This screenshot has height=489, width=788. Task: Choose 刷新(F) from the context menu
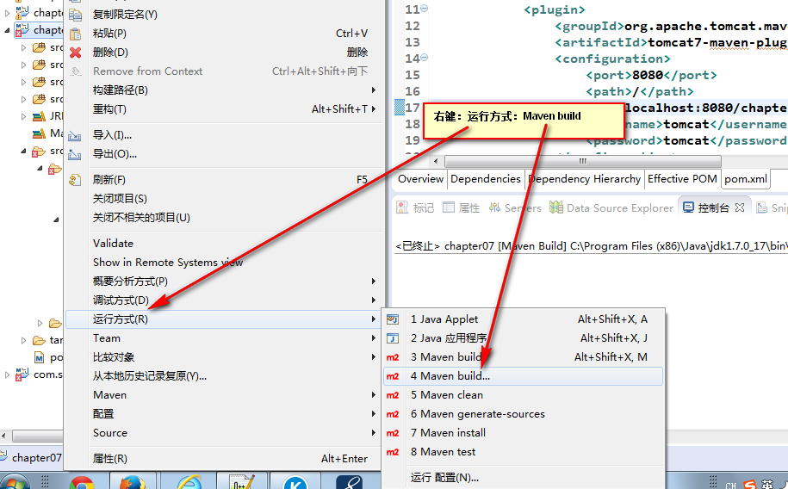224,180
